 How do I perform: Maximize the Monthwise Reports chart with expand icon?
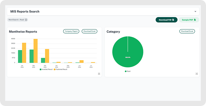click(x=99, y=74)
